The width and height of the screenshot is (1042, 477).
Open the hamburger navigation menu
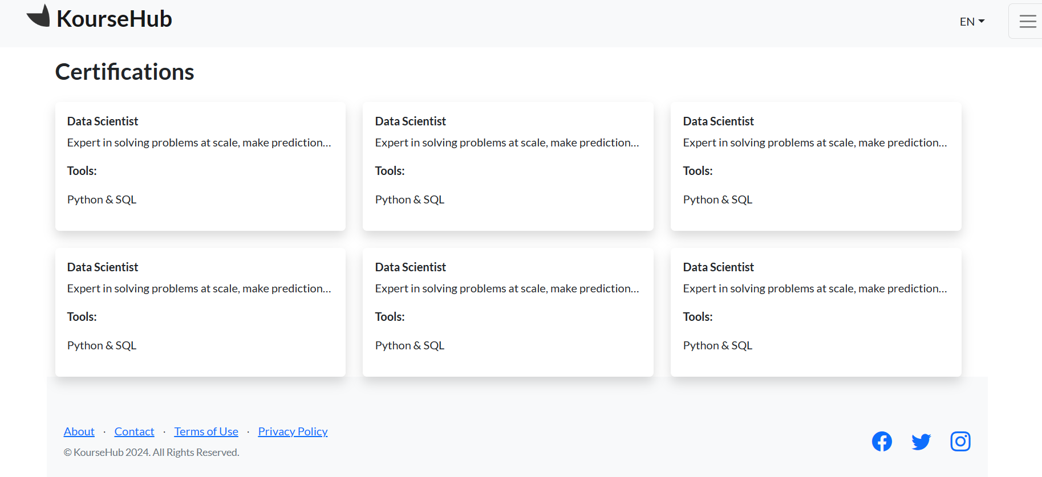(1027, 22)
